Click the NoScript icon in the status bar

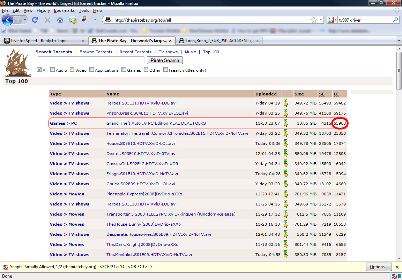pos(394,276)
